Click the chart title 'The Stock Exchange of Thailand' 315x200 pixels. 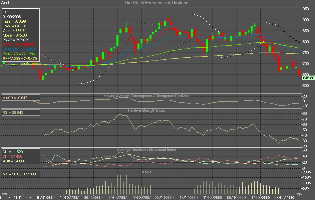(x=156, y=3)
